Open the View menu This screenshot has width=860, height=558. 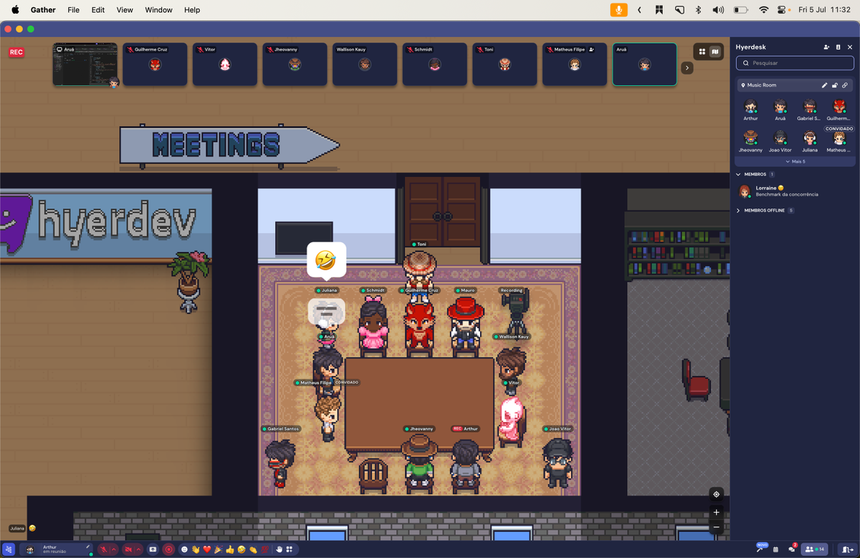tap(125, 10)
